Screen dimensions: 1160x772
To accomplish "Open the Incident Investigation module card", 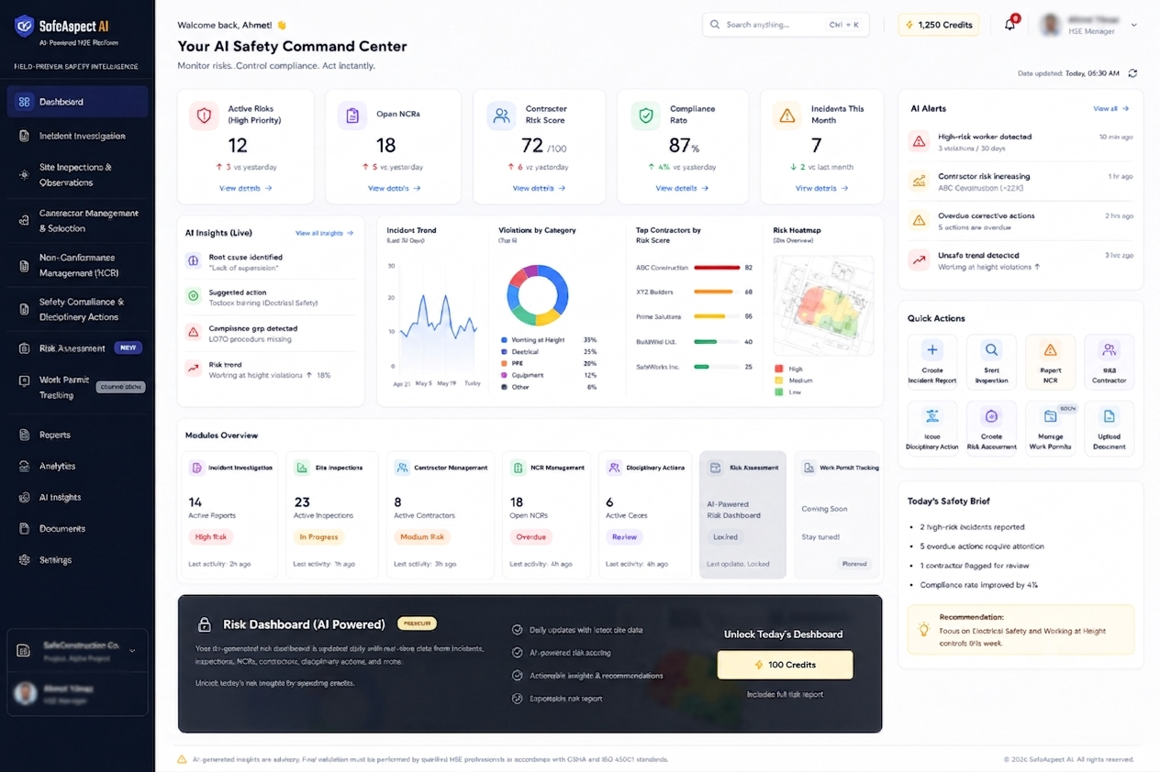I will pos(231,514).
